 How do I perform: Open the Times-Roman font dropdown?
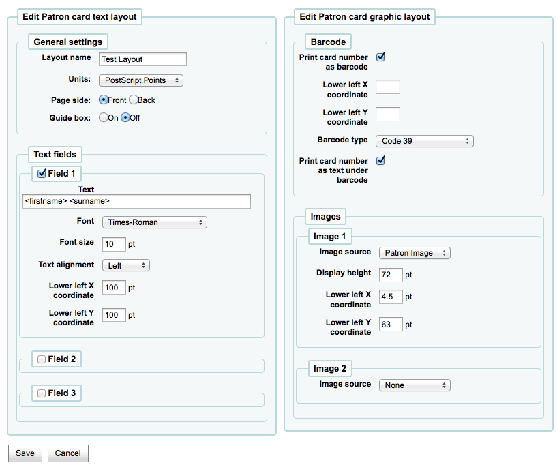click(154, 222)
